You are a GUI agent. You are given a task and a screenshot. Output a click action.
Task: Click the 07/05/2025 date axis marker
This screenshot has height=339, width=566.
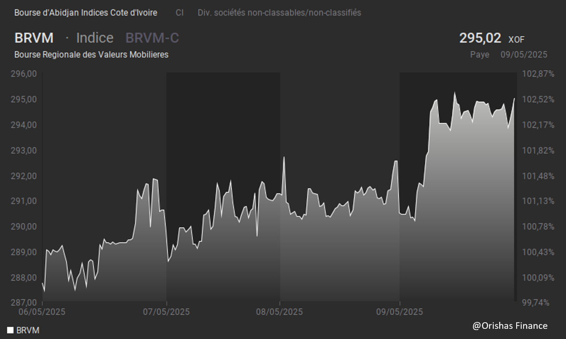coord(166,312)
